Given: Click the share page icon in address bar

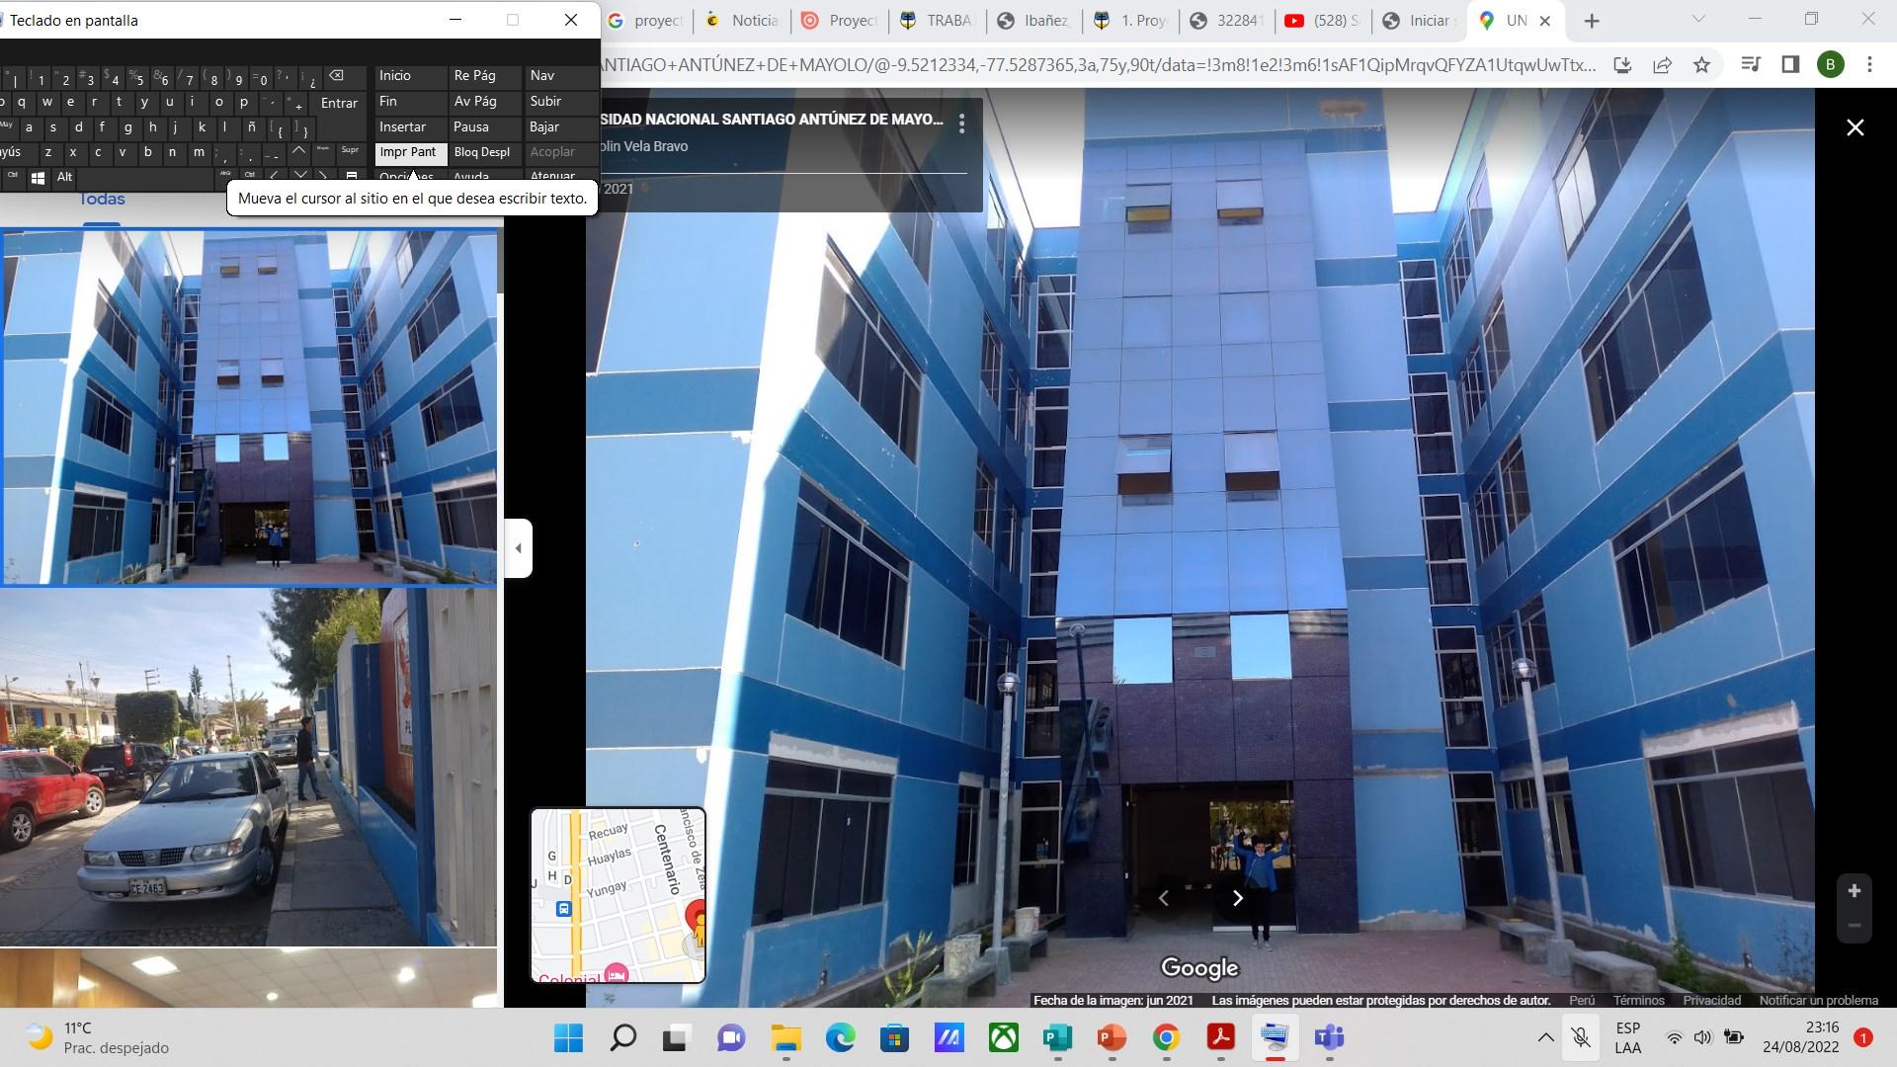Looking at the screenshot, I should click(x=1662, y=65).
